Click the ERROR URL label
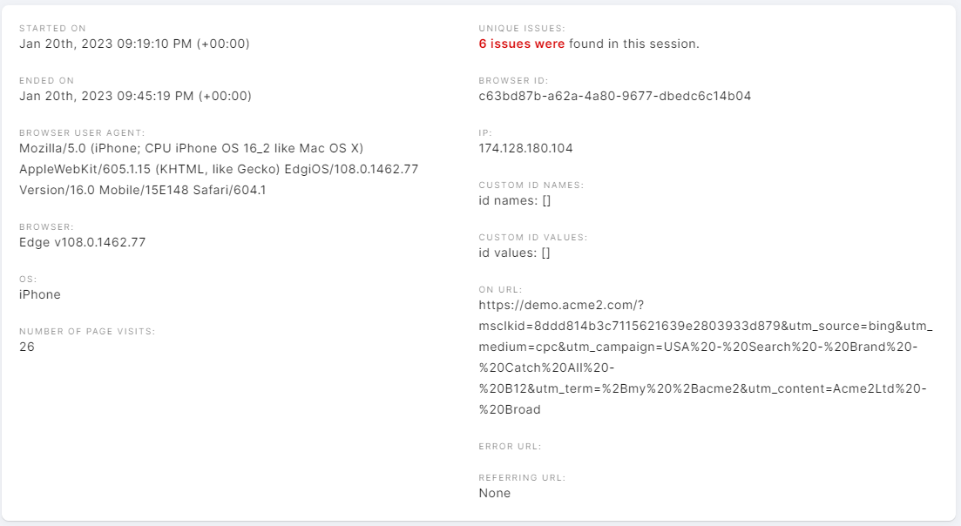The width and height of the screenshot is (961, 526). pos(510,447)
